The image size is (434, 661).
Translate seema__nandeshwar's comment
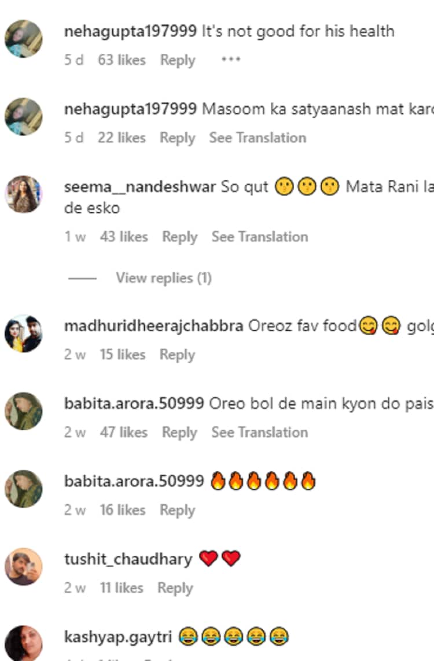point(259,237)
